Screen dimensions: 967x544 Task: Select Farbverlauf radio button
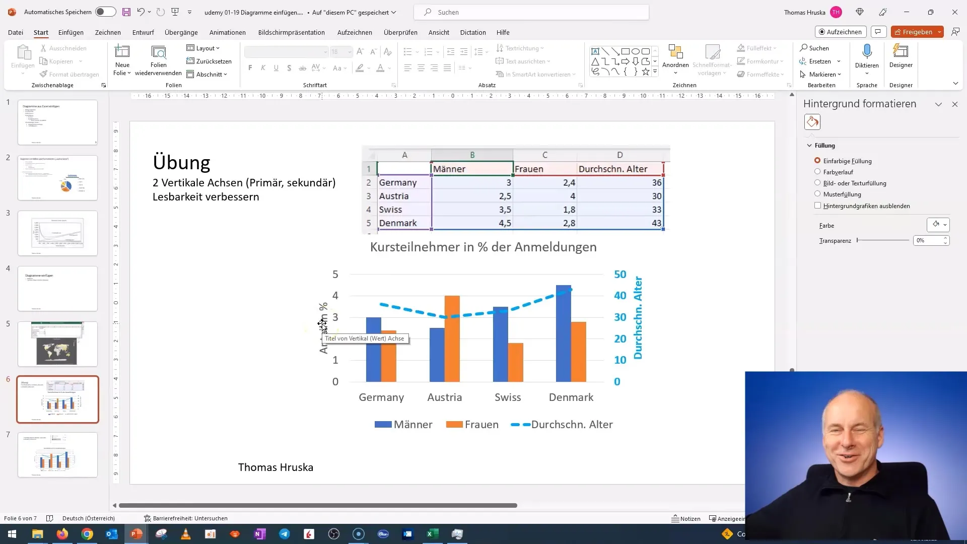[817, 171]
